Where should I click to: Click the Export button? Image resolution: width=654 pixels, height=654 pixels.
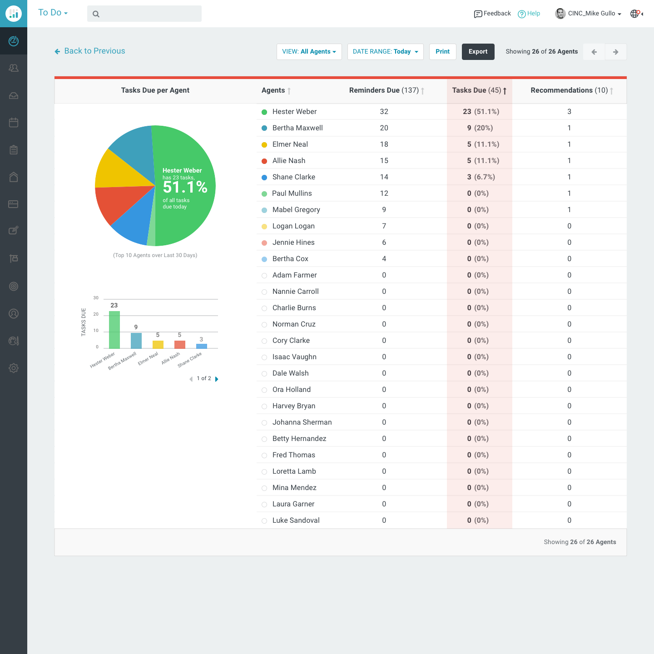click(478, 52)
